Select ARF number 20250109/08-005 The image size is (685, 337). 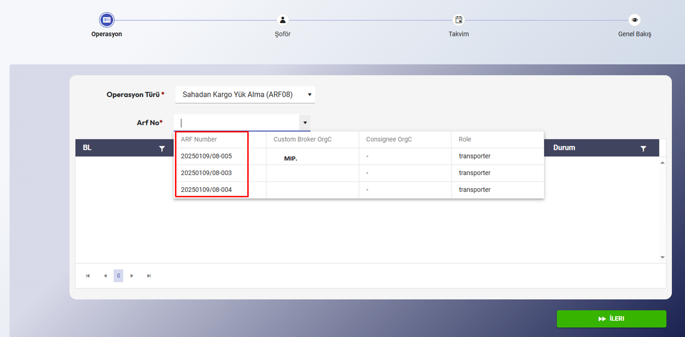[x=206, y=156]
